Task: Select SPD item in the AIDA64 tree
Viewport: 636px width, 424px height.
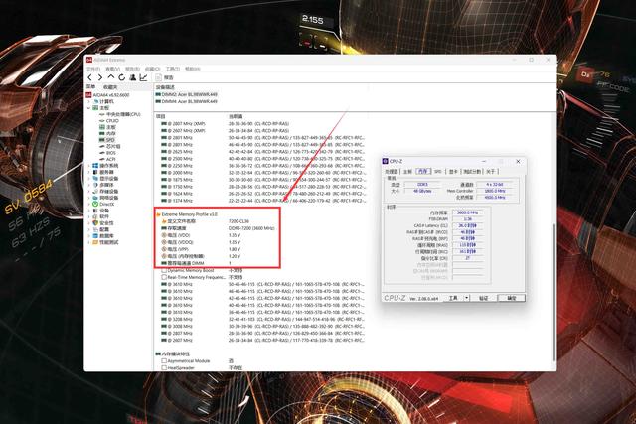Action: [107, 140]
